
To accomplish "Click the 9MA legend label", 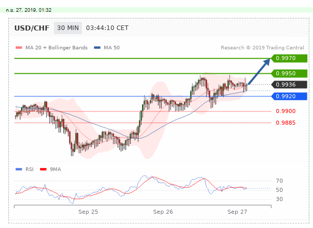I will 55,169.
